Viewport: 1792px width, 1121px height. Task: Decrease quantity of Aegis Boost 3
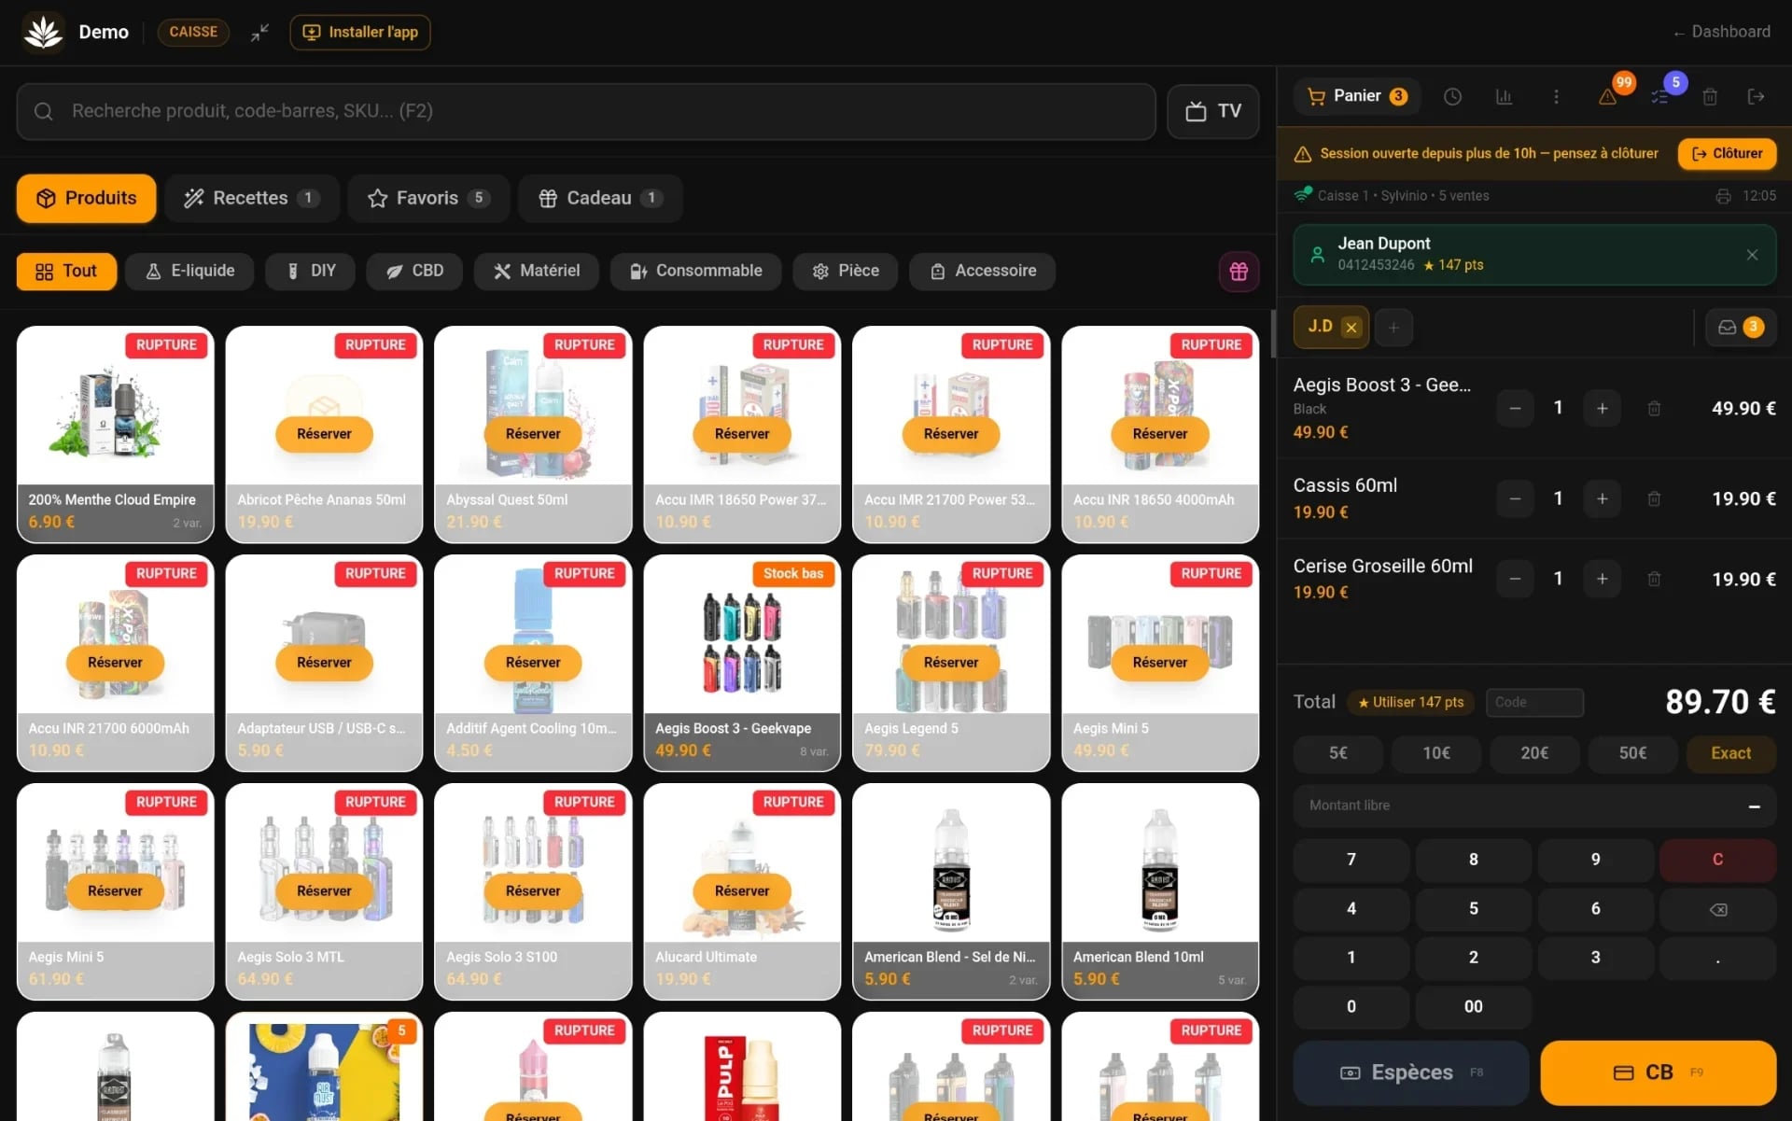click(x=1515, y=408)
